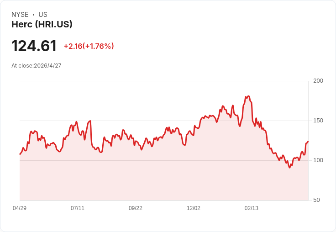The height and width of the screenshot is (232, 336).
Task: Click the lowest dip of the price line
Action: [x=289, y=168]
